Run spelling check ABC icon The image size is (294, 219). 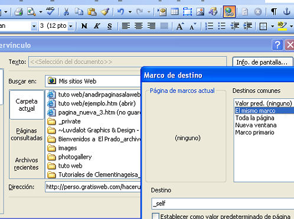click(x=50, y=11)
